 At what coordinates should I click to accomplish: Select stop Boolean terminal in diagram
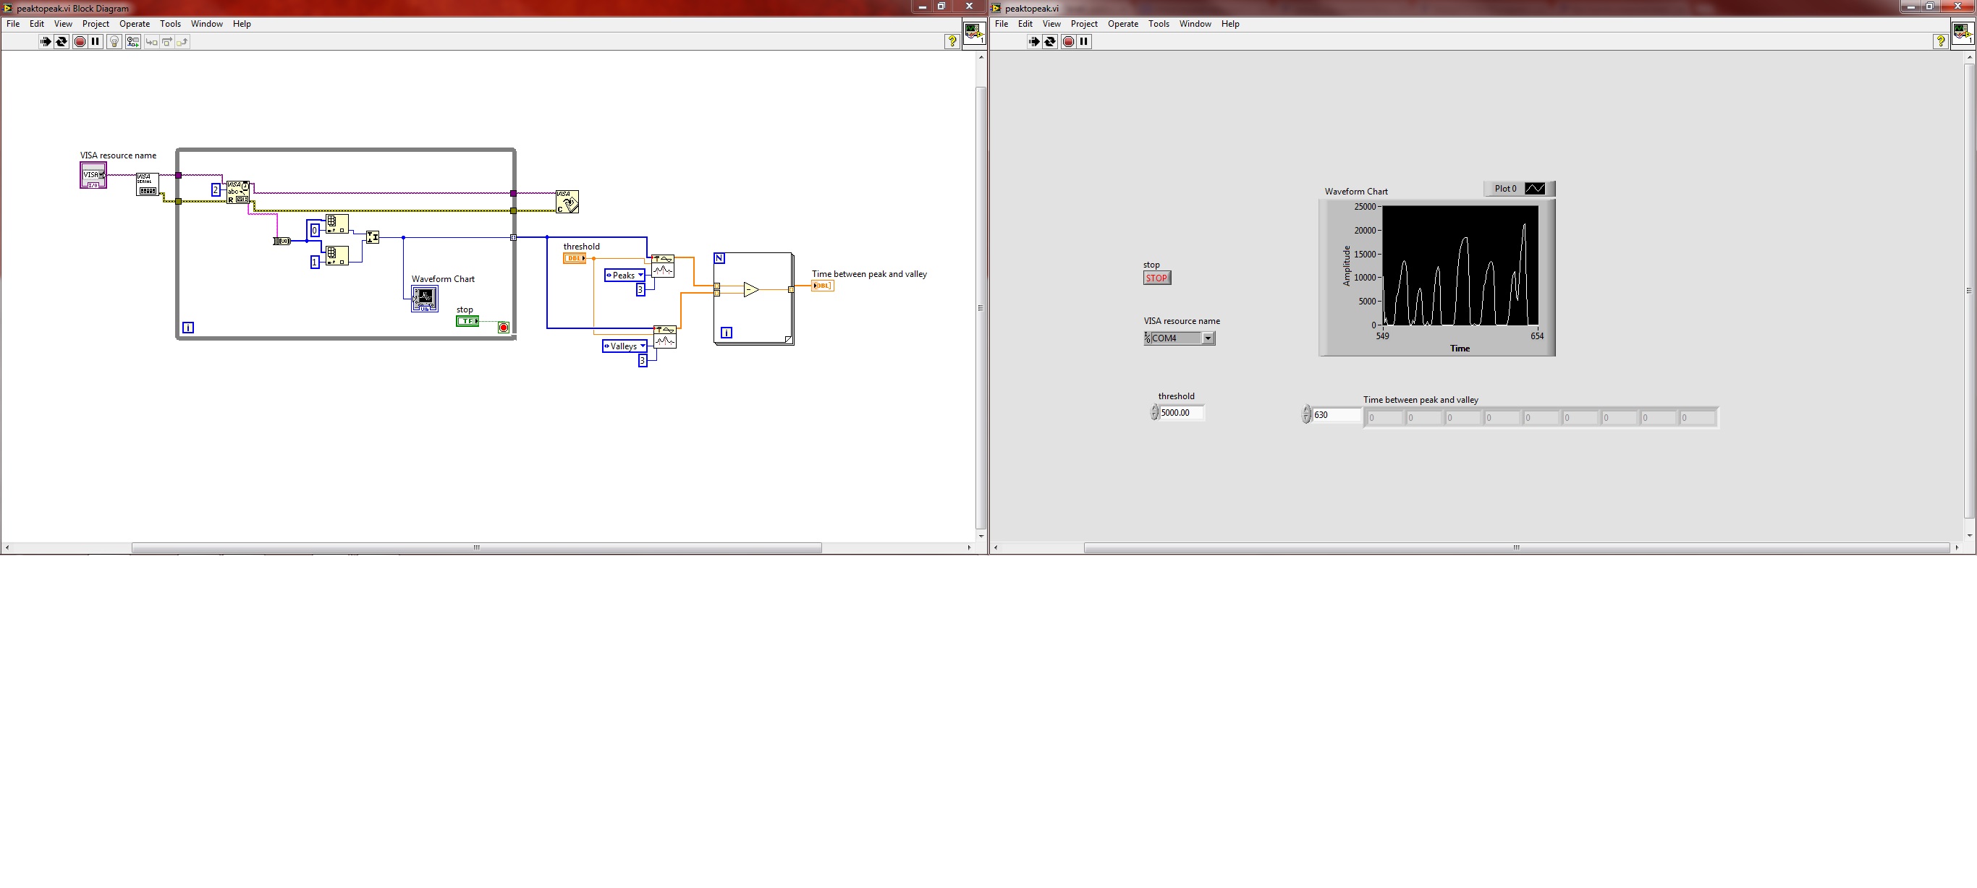point(467,321)
